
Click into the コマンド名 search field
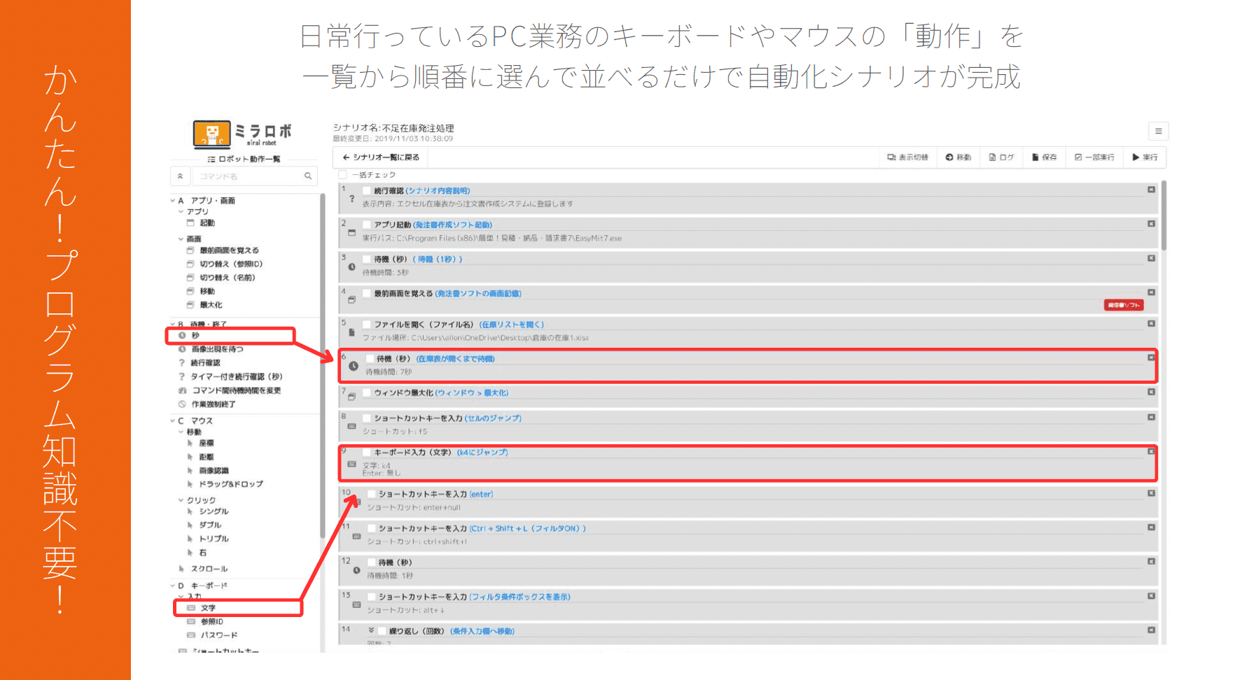(x=249, y=176)
